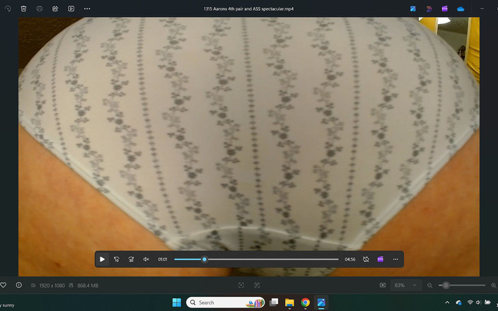Click the zoom in magnifier icon
498x311 pixels.
coord(493,285)
